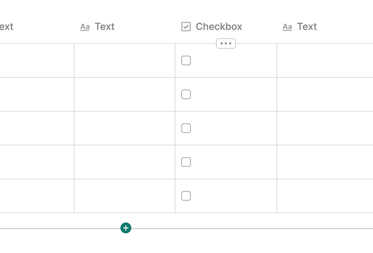
Task: Click last row cell in rightmost Text column
Action: (325, 196)
